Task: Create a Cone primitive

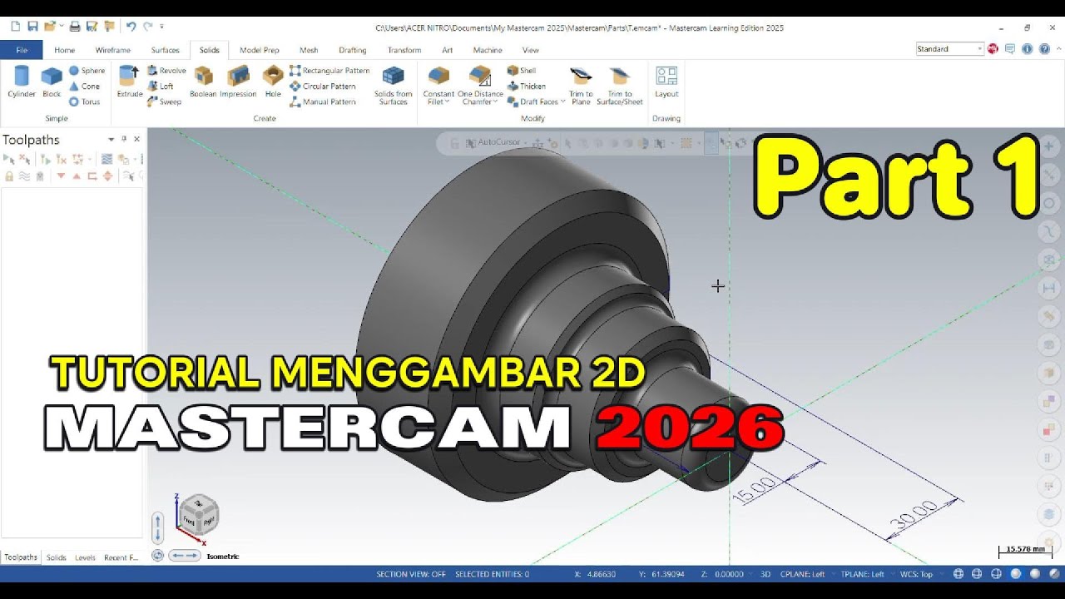Action: click(84, 87)
